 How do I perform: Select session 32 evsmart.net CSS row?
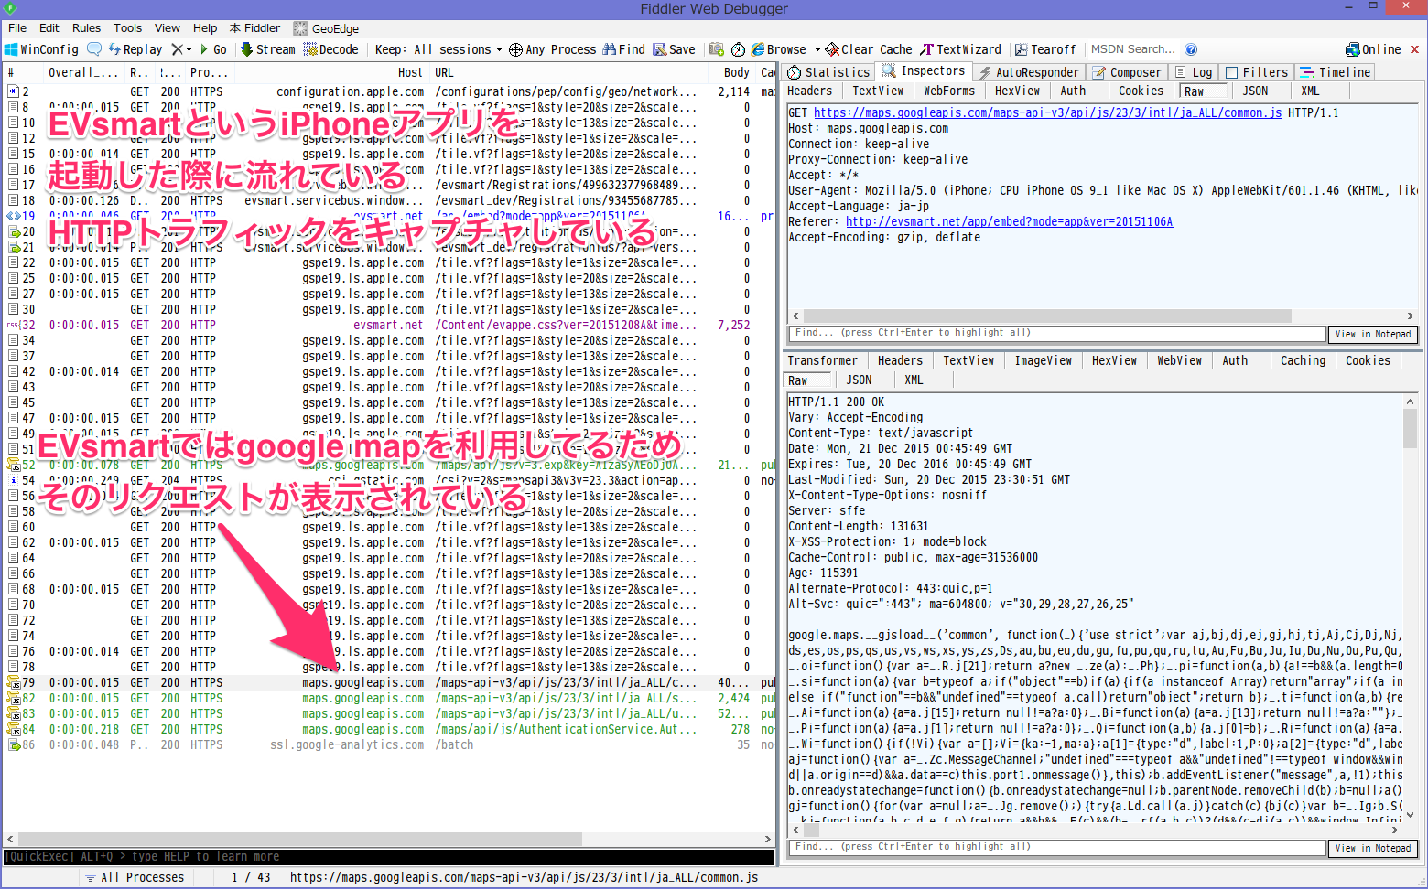(389, 325)
